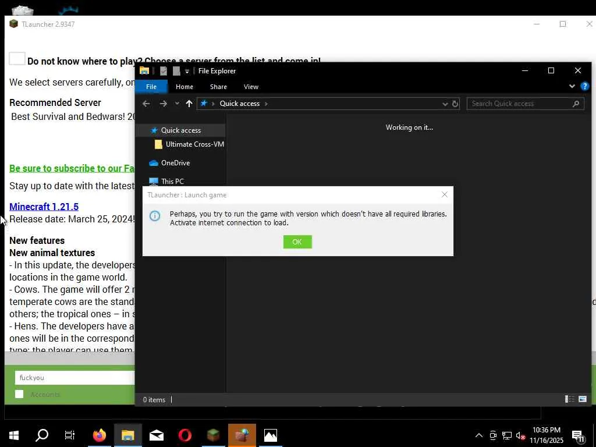This screenshot has height=447, width=596.
Task: Click the New folder icon in quick access toolbar
Action: click(x=176, y=70)
